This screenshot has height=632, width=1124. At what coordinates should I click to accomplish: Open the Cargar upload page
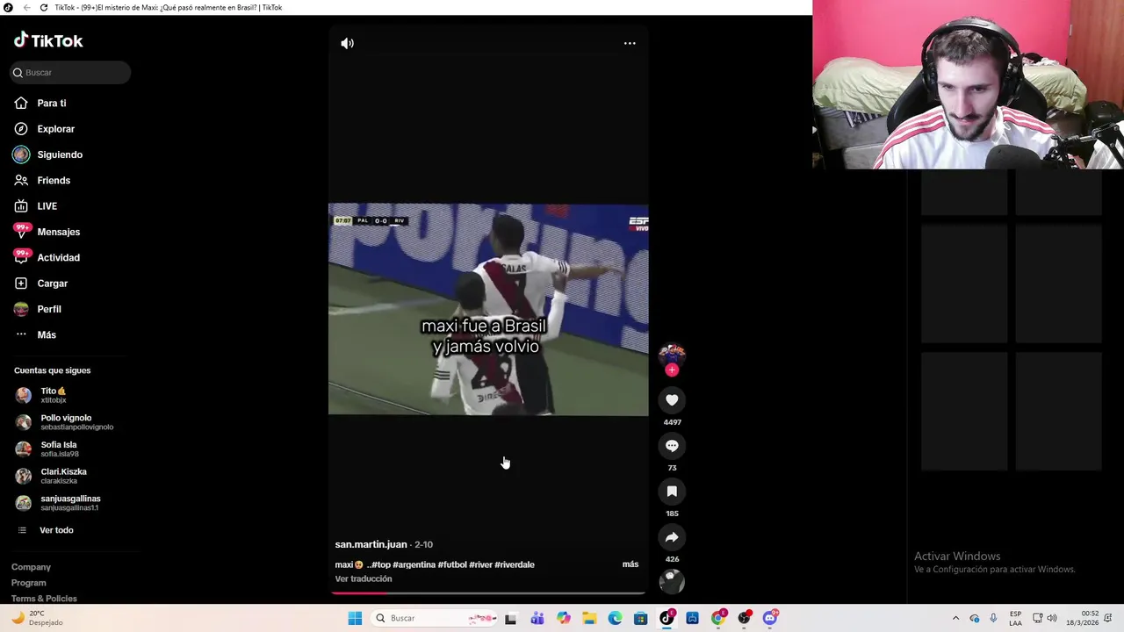(x=52, y=284)
